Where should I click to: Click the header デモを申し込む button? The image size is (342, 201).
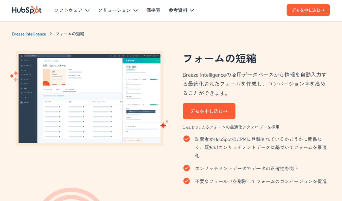point(308,10)
